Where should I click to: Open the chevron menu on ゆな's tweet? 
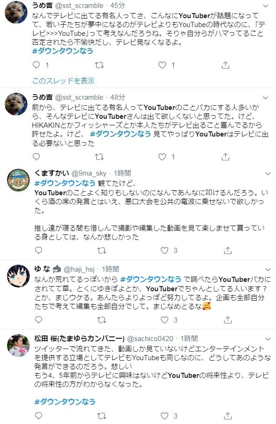coord(268,270)
